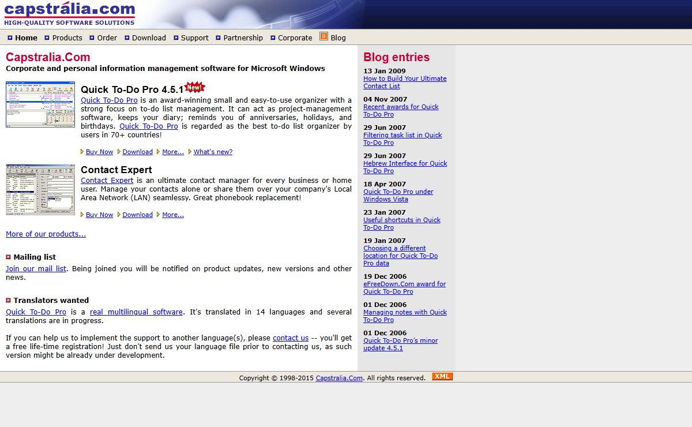Open the real multilingual software link
Image resolution: width=692 pixels, height=427 pixels.
tap(136, 312)
